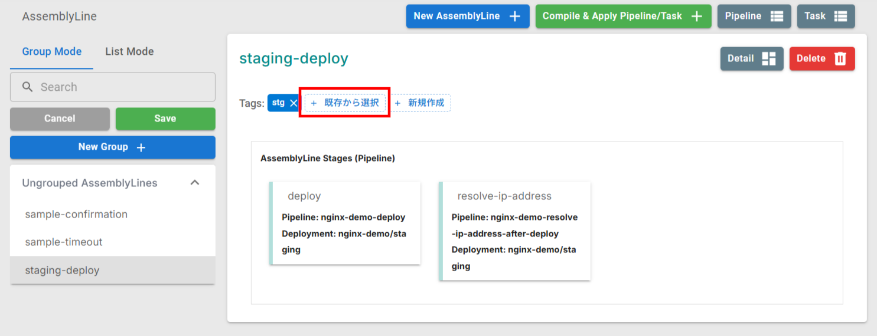The image size is (877, 336).
Task: Click the list icon on Task button
Action: click(x=840, y=17)
